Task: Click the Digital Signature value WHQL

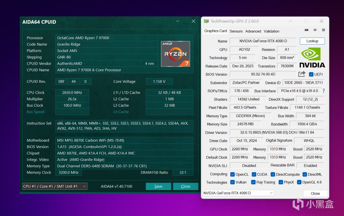Action: click(309, 141)
